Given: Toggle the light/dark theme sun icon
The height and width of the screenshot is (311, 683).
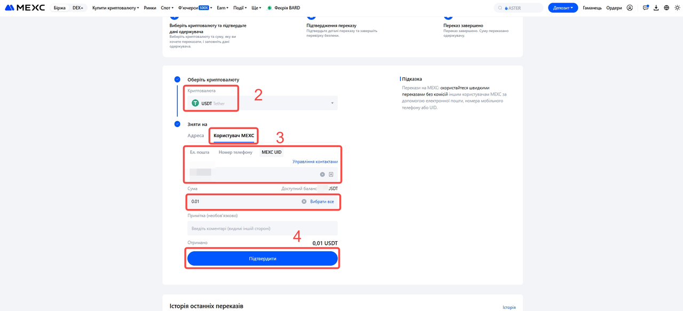Looking at the screenshot, I should coord(677,8).
